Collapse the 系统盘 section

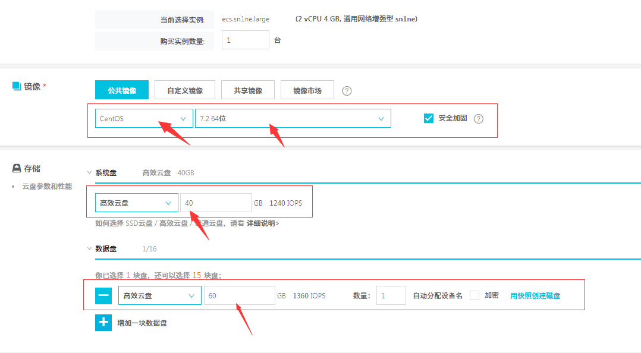[x=90, y=173]
